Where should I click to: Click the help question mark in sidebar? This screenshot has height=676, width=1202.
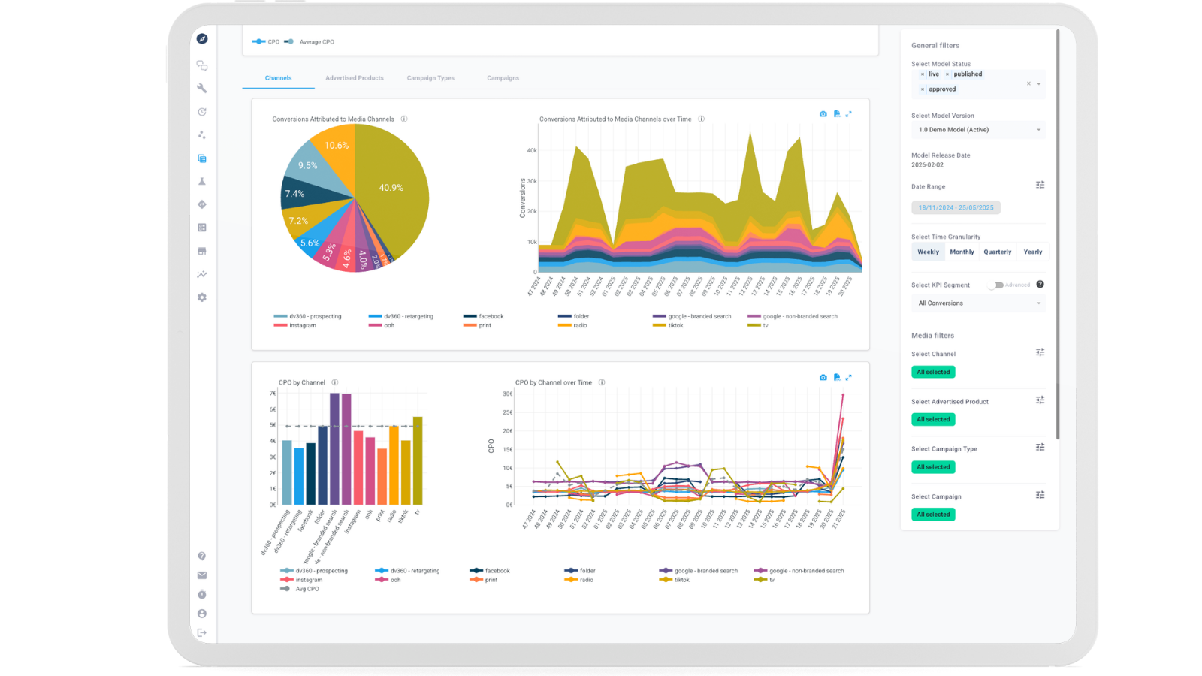[x=202, y=556]
